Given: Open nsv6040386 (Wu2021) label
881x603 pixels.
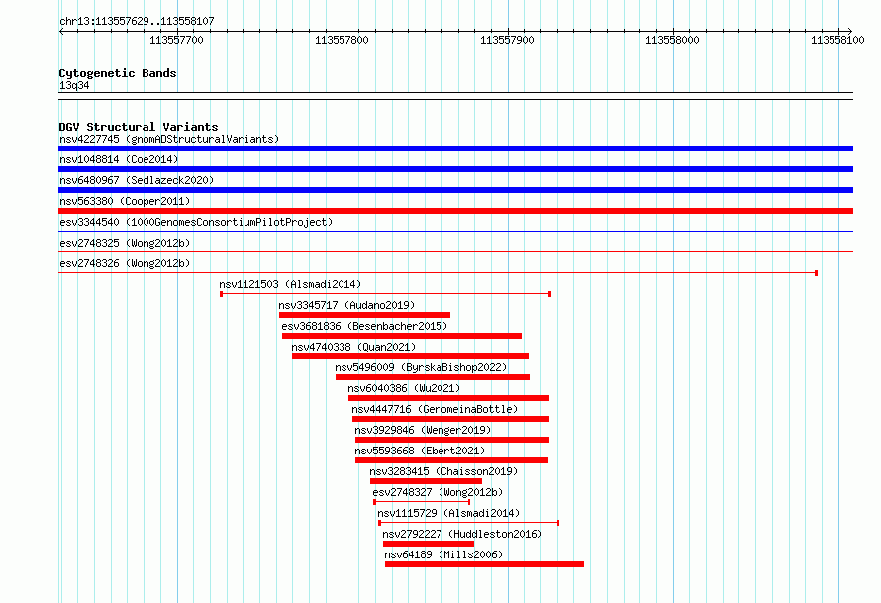Looking at the screenshot, I should click(x=404, y=388).
